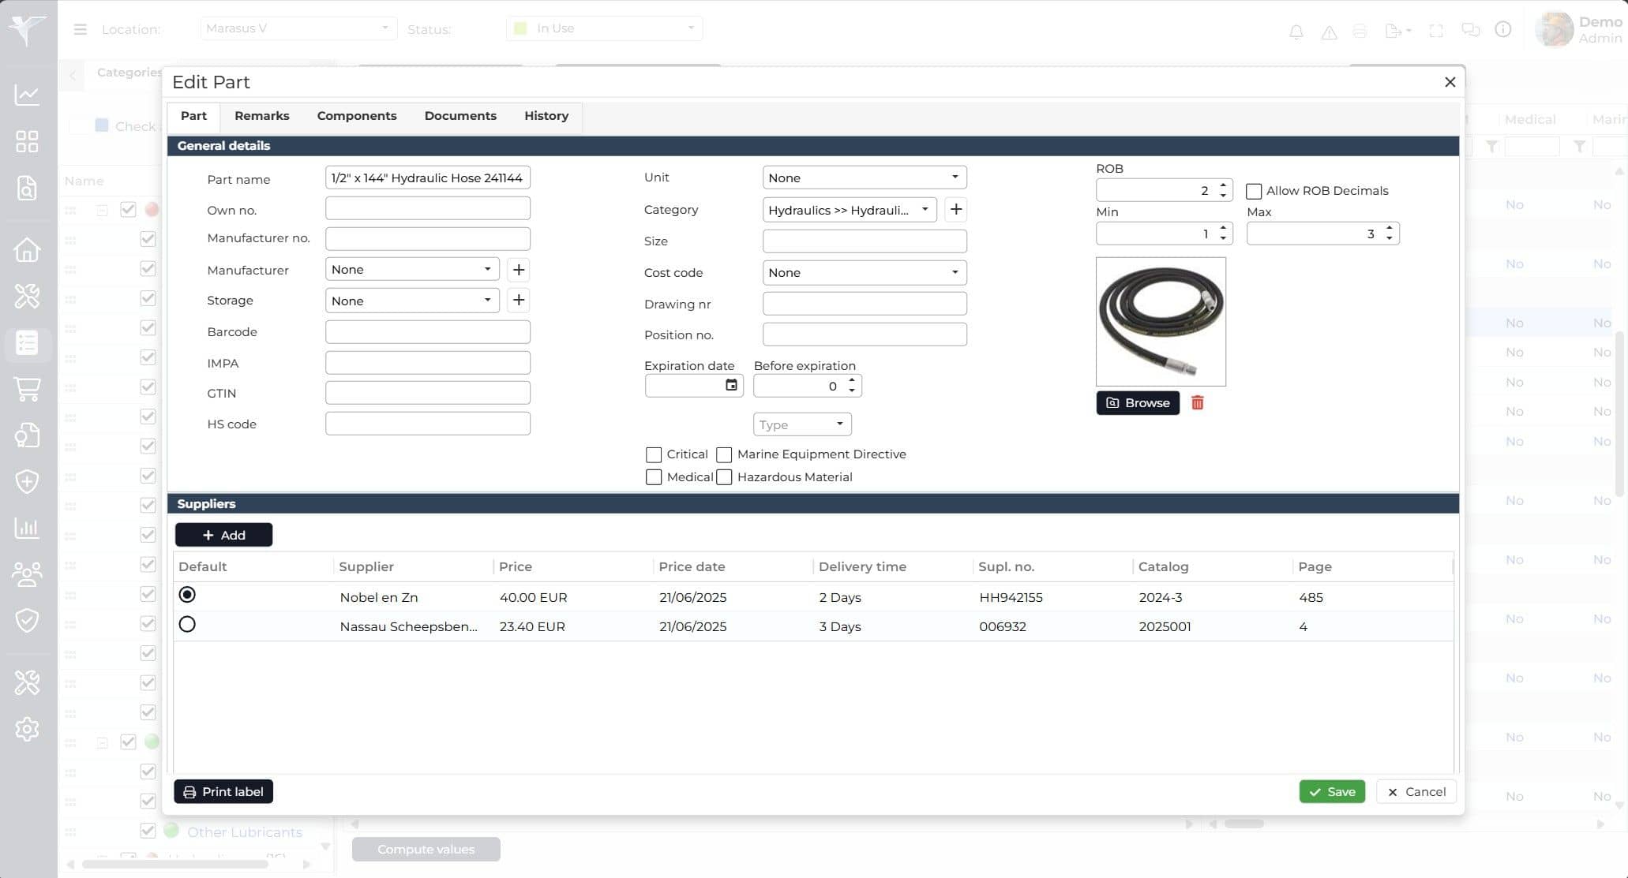Click the Part name input field
Viewport: 1628px width, 878px height.
(427, 177)
